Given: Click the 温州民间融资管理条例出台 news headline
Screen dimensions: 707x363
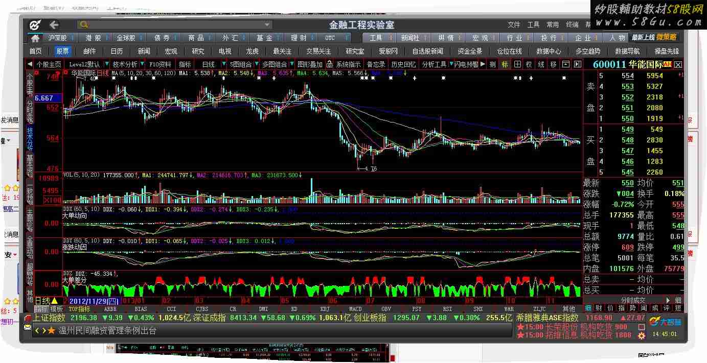Looking at the screenshot, I should (107, 331).
